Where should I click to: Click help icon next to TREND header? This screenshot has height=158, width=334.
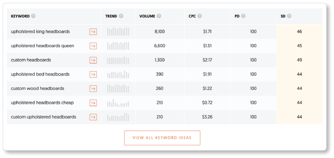click(121, 16)
